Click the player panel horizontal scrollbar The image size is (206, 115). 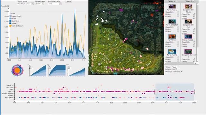[x=180, y=63]
